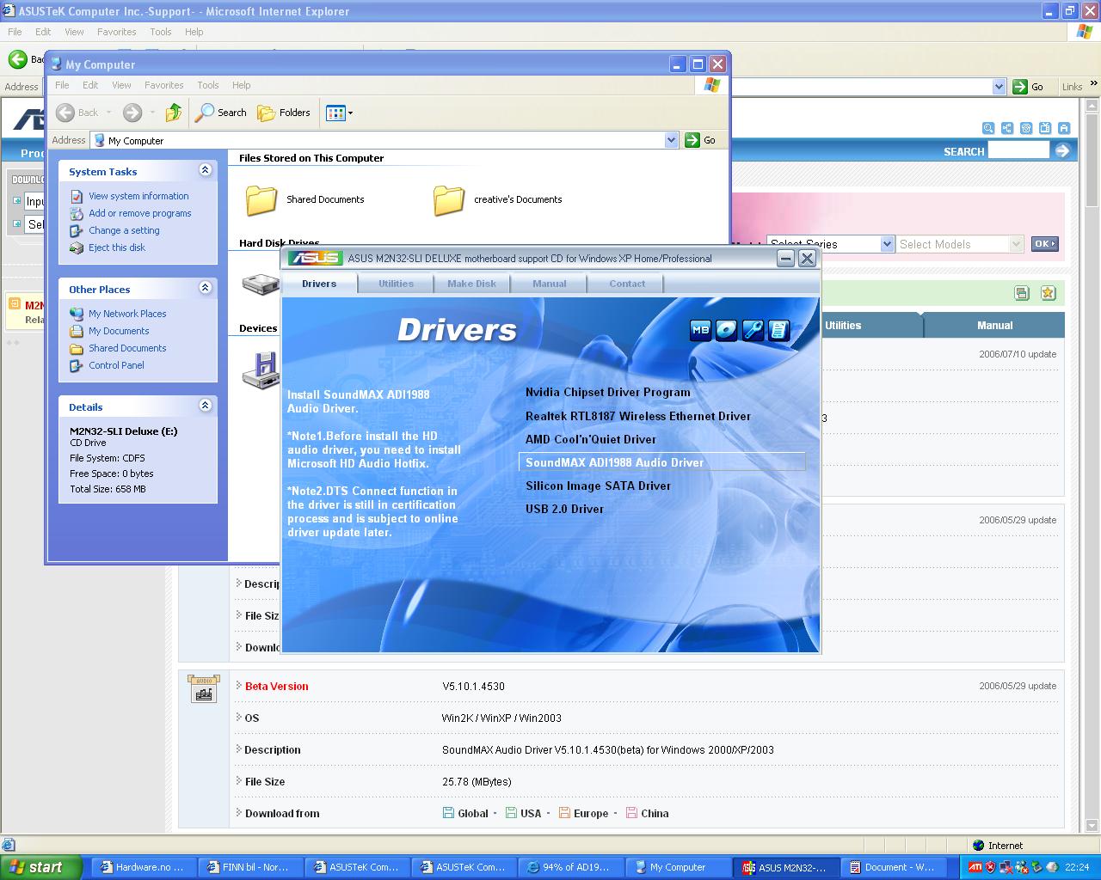Toggle the Folders pane in My Computer
The height and width of the screenshot is (880, 1101).
[x=284, y=113]
